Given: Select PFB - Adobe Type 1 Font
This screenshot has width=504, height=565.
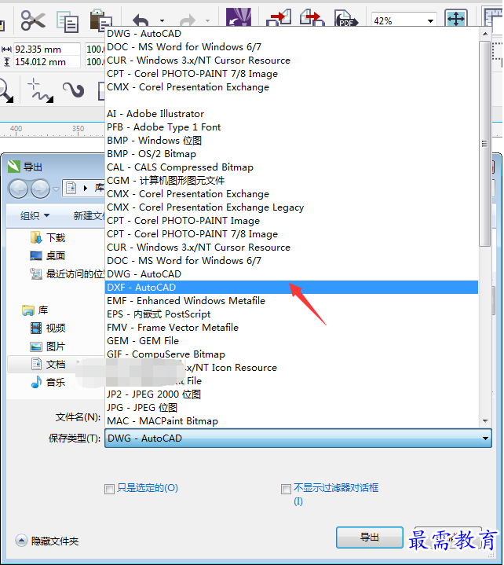Looking at the screenshot, I should [292, 127].
